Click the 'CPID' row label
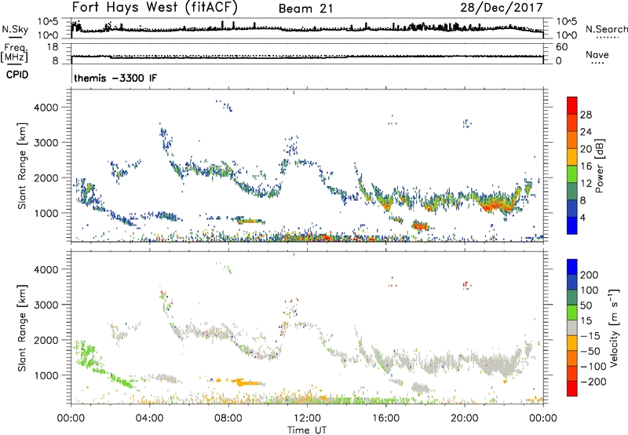The height and width of the screenshot is (435, 628). 17,75
